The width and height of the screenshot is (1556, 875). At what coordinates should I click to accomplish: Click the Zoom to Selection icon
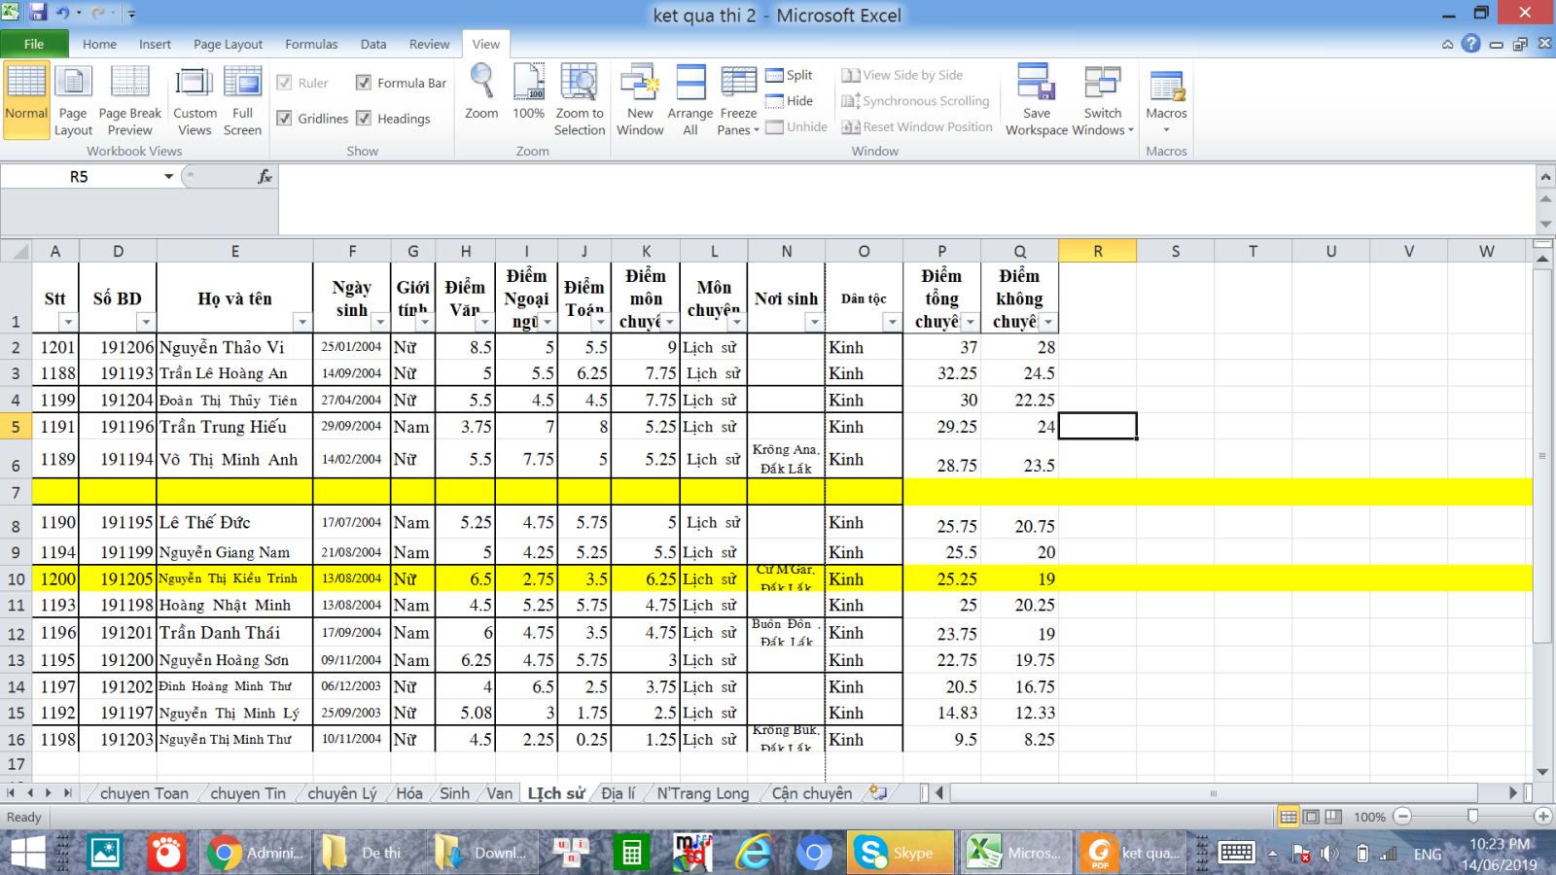[x=580, y=84]
